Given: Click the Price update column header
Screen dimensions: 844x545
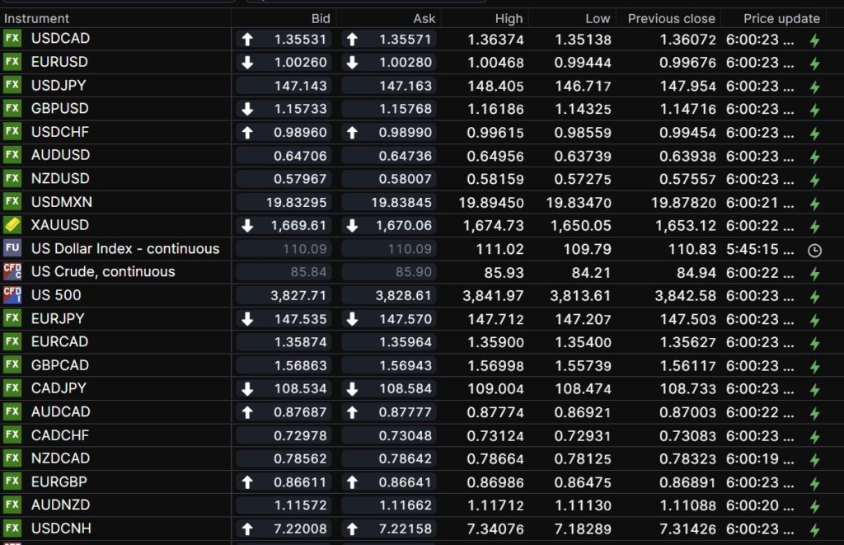Looking at the screenshot, I should coord(781,18).
